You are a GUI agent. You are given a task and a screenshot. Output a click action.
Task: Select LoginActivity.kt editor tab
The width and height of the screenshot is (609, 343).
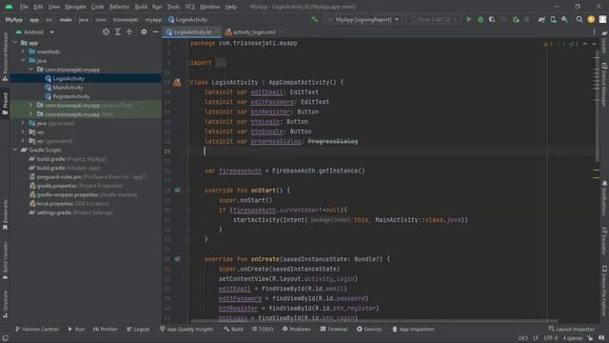(x=192, y=31)
